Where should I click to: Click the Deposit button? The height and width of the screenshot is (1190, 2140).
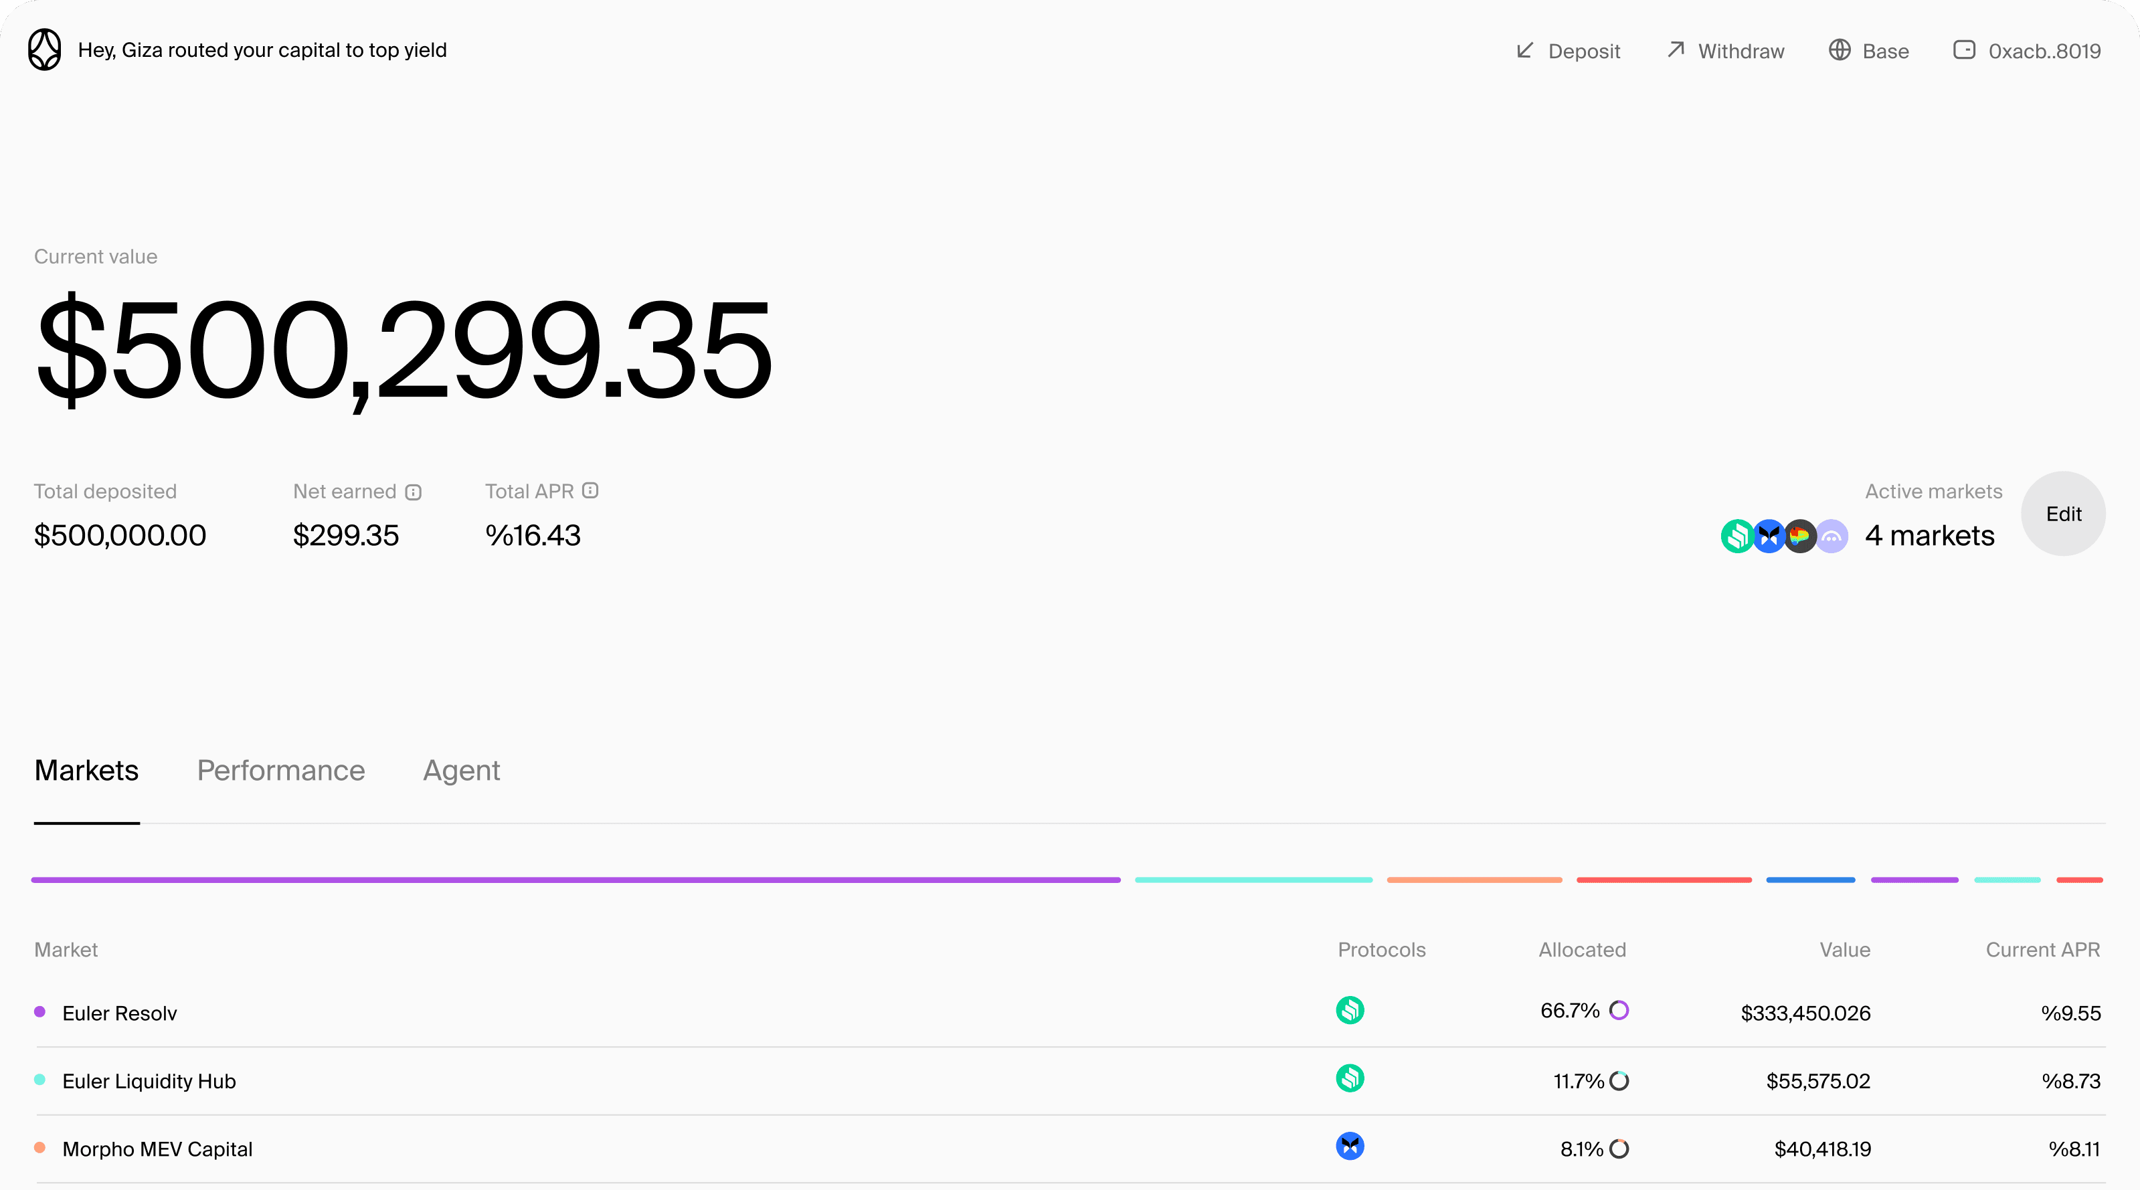pyautogui.click(x=1568, y=51)
